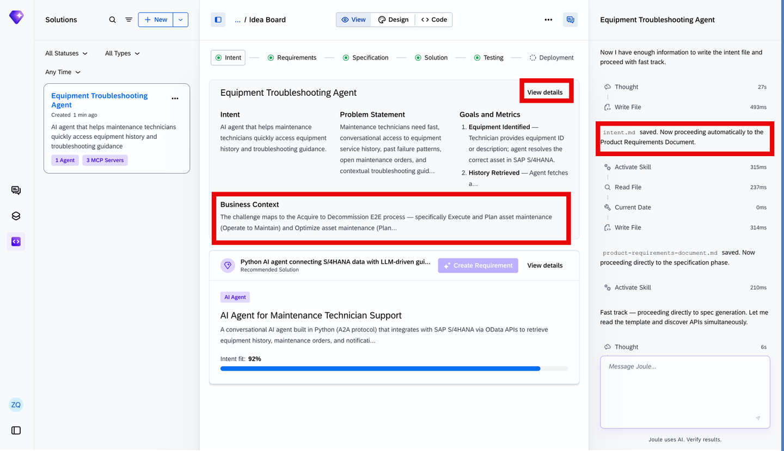
Task: View details of the Recommended Solution
Action: [545, 265]
